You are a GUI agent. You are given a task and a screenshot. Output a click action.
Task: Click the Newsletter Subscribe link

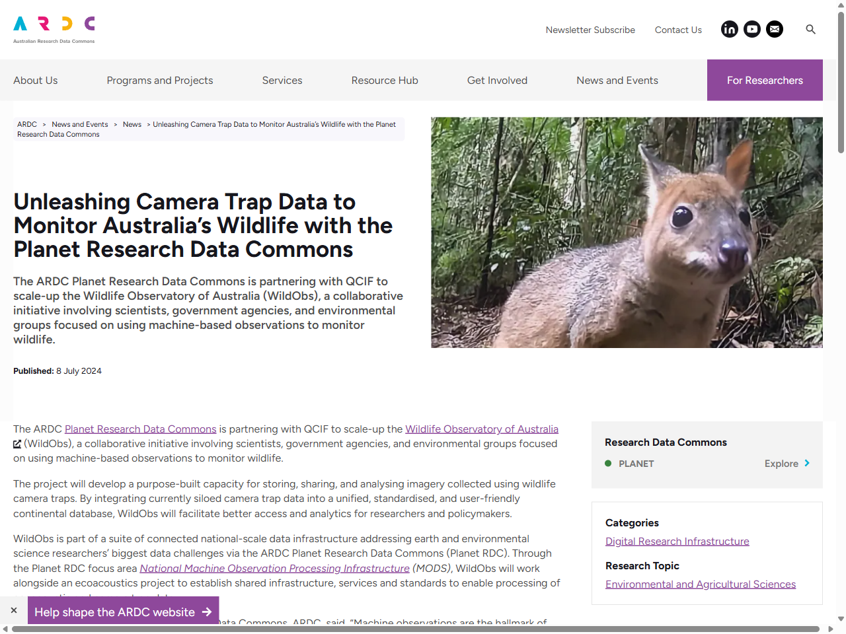(590, 30)
